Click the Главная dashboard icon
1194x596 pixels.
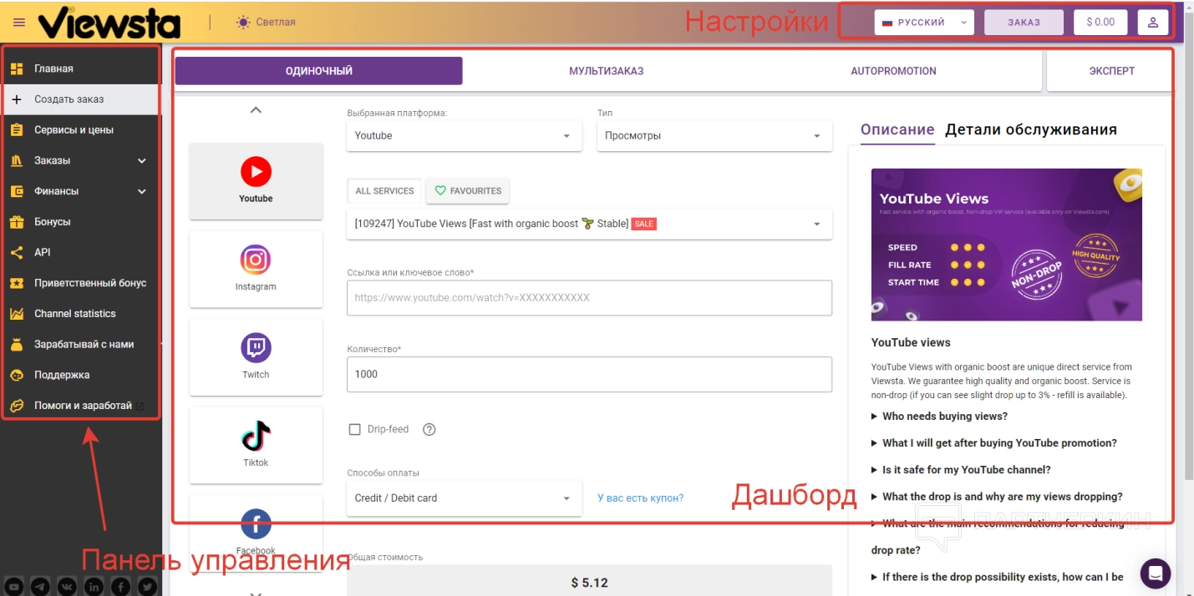17,68
